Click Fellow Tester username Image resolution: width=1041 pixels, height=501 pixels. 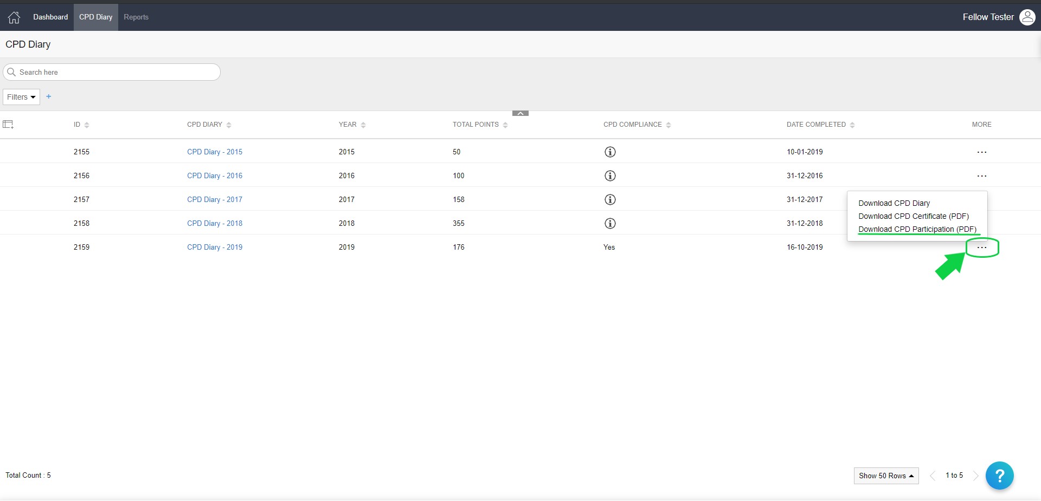[988, 17]
